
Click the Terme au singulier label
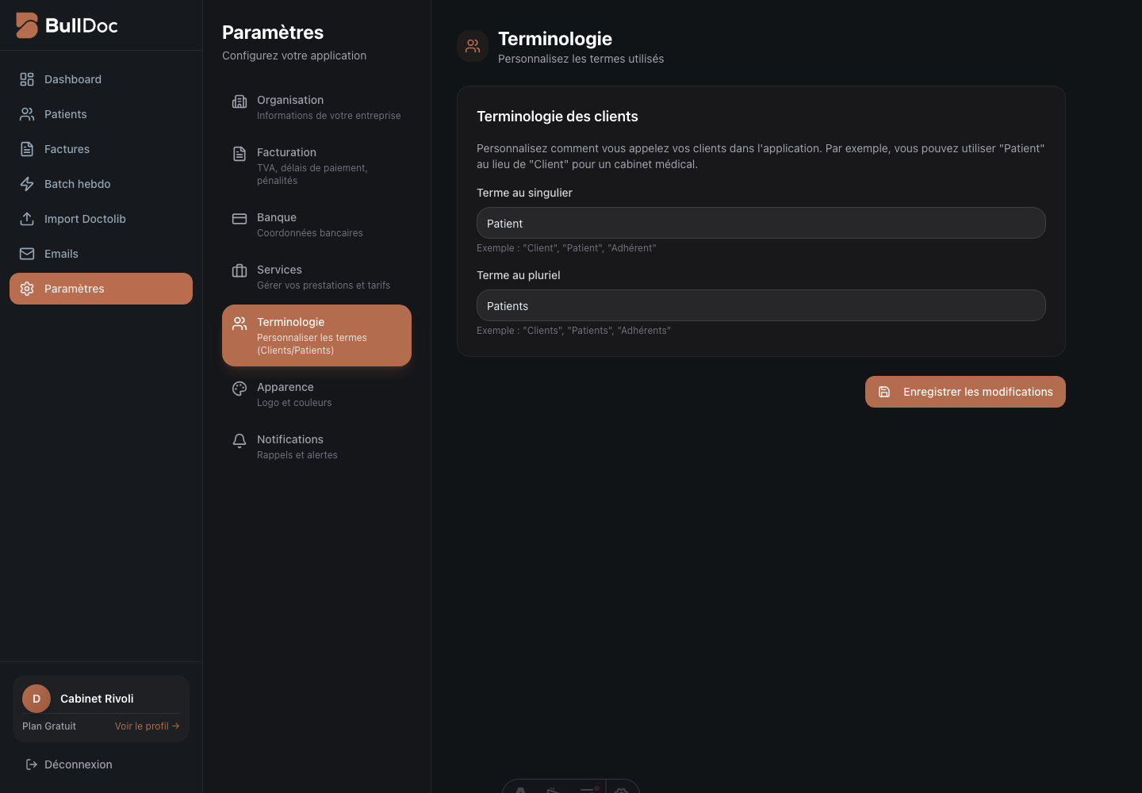point(524,193)
